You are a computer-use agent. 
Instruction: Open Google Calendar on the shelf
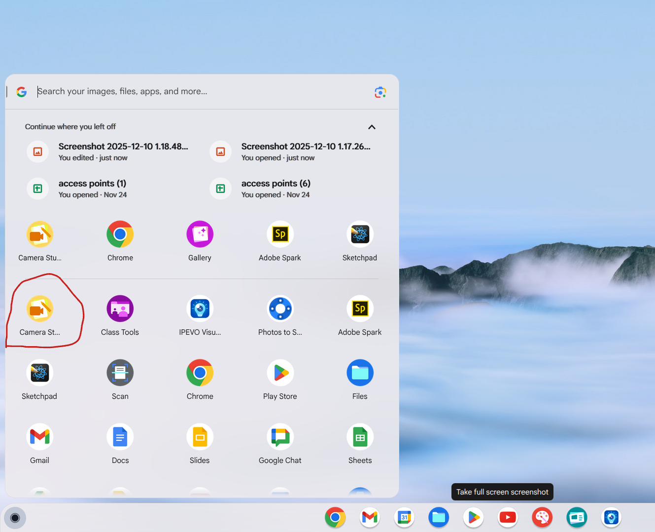tap(404, 517)
